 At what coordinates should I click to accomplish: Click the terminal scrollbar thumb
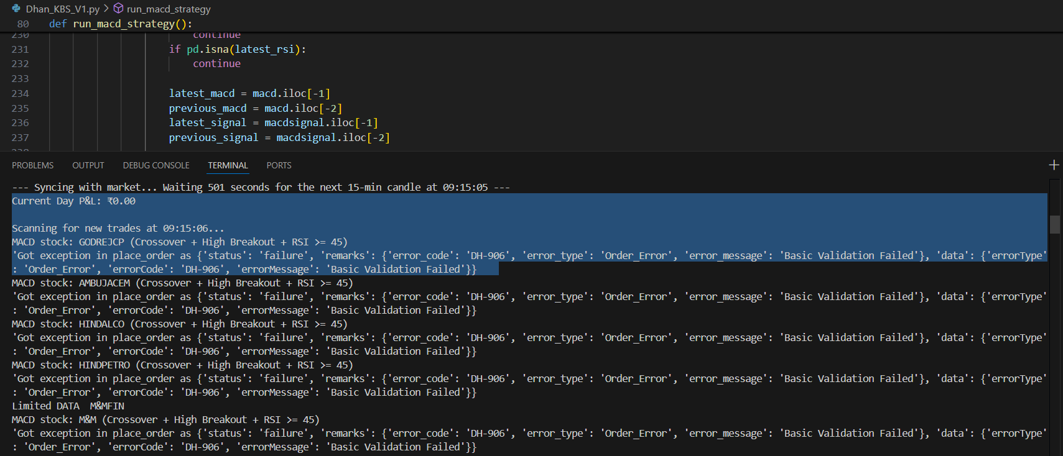pyautogui.click(x=1054, y=224)
